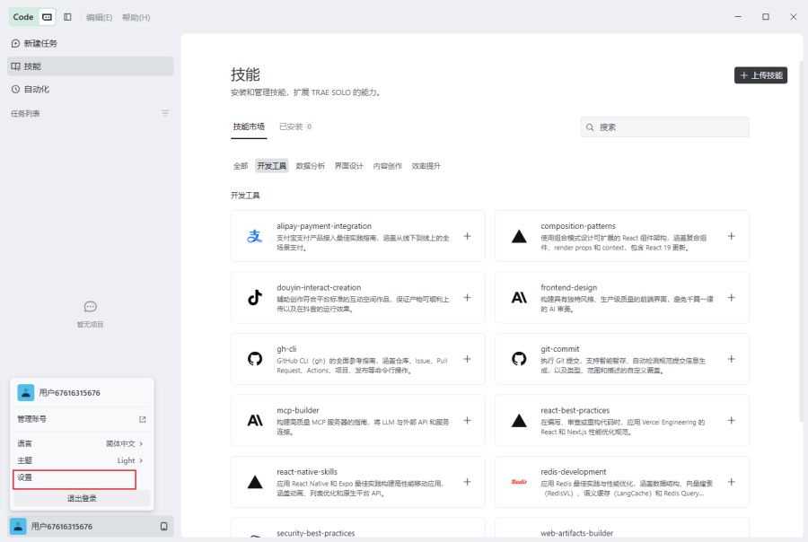This screenshot has height=542, width=808.
Task: Click the sidebar layout toggle icon
Action: pyautogui.click(x=67, y=17)
